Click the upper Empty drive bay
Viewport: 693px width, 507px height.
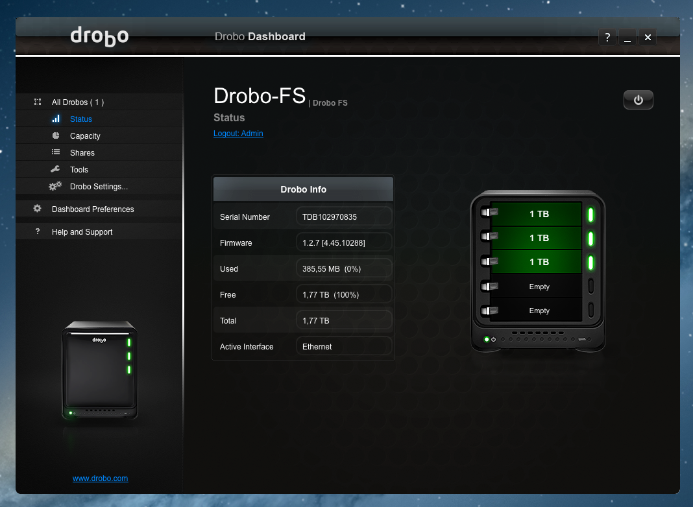point(536,286)
